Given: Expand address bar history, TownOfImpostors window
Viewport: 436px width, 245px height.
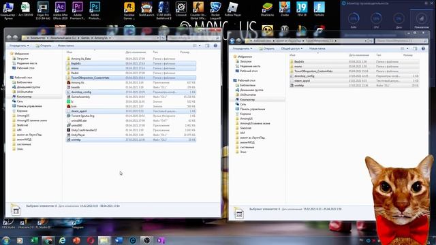Looking at the screenshot, I should (x=365, y=41).
